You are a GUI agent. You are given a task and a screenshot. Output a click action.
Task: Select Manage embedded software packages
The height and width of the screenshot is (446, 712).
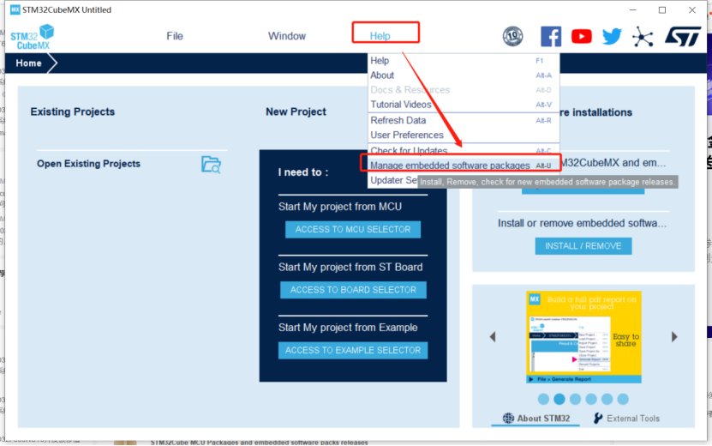(x=464, y=165)
